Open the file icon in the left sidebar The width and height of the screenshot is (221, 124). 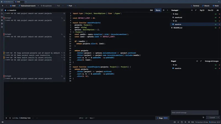pos(2,27)
